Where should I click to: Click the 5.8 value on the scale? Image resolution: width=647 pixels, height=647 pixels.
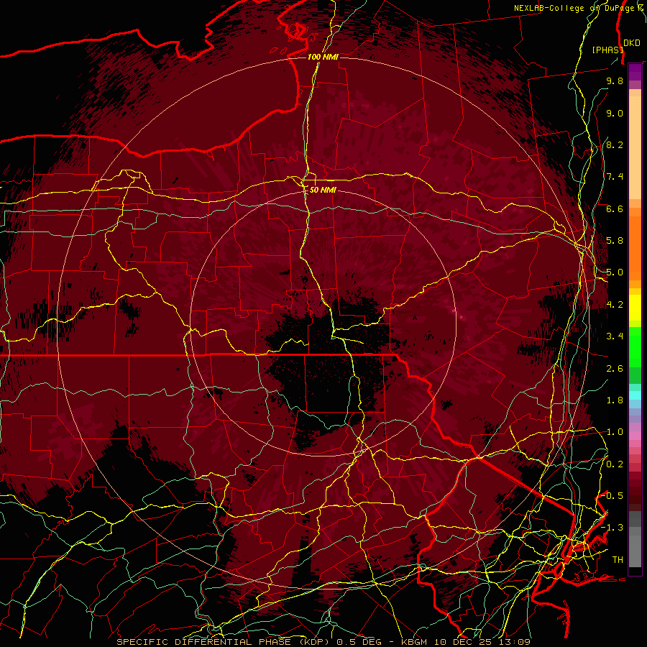[615, 241]
